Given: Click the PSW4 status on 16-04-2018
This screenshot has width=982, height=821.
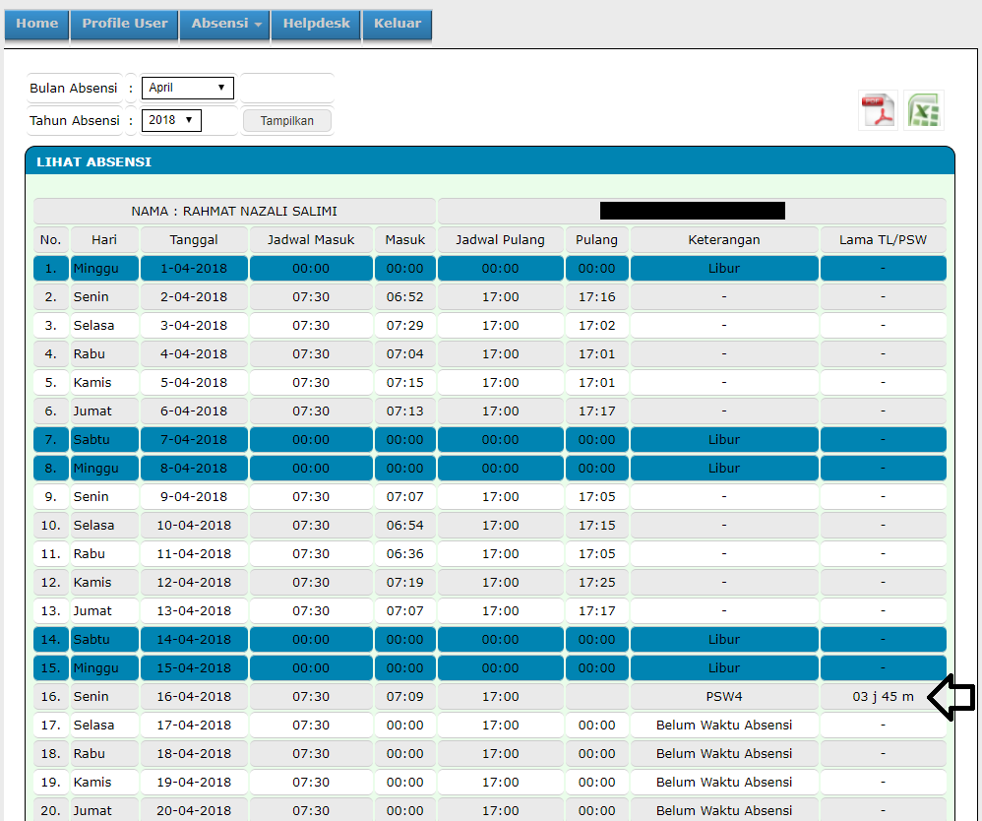Looking at the screenshot, I should (x=724, y=697).
